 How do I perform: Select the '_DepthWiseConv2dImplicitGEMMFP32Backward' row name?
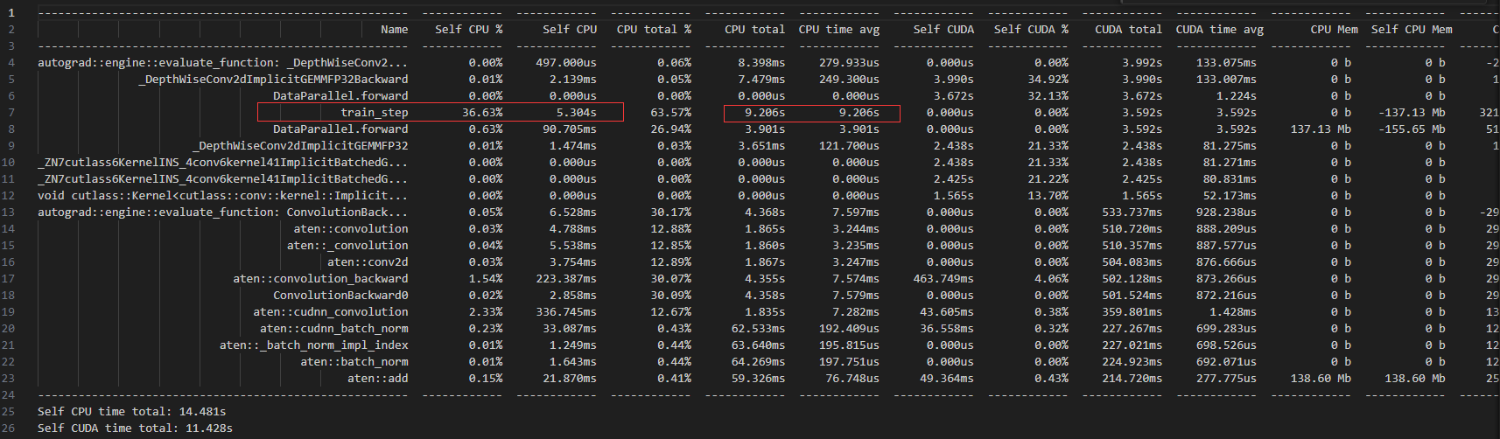(273, 79)
